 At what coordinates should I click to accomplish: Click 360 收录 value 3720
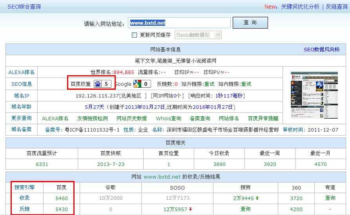click(296, 198)
